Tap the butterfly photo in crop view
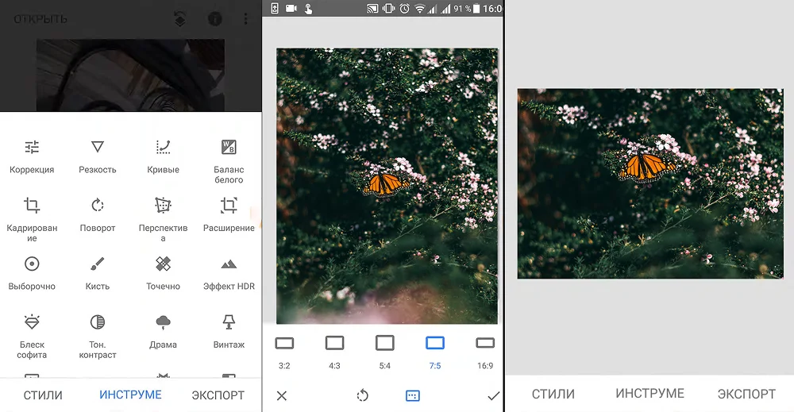 pyautogui.click(x=387, y=186)
